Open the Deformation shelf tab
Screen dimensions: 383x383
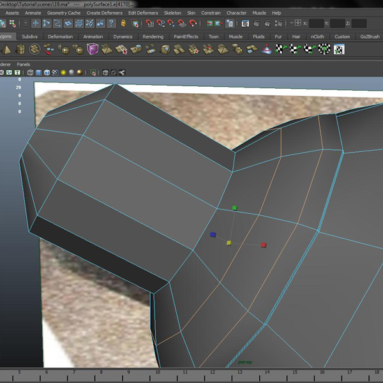pos(61,36)
